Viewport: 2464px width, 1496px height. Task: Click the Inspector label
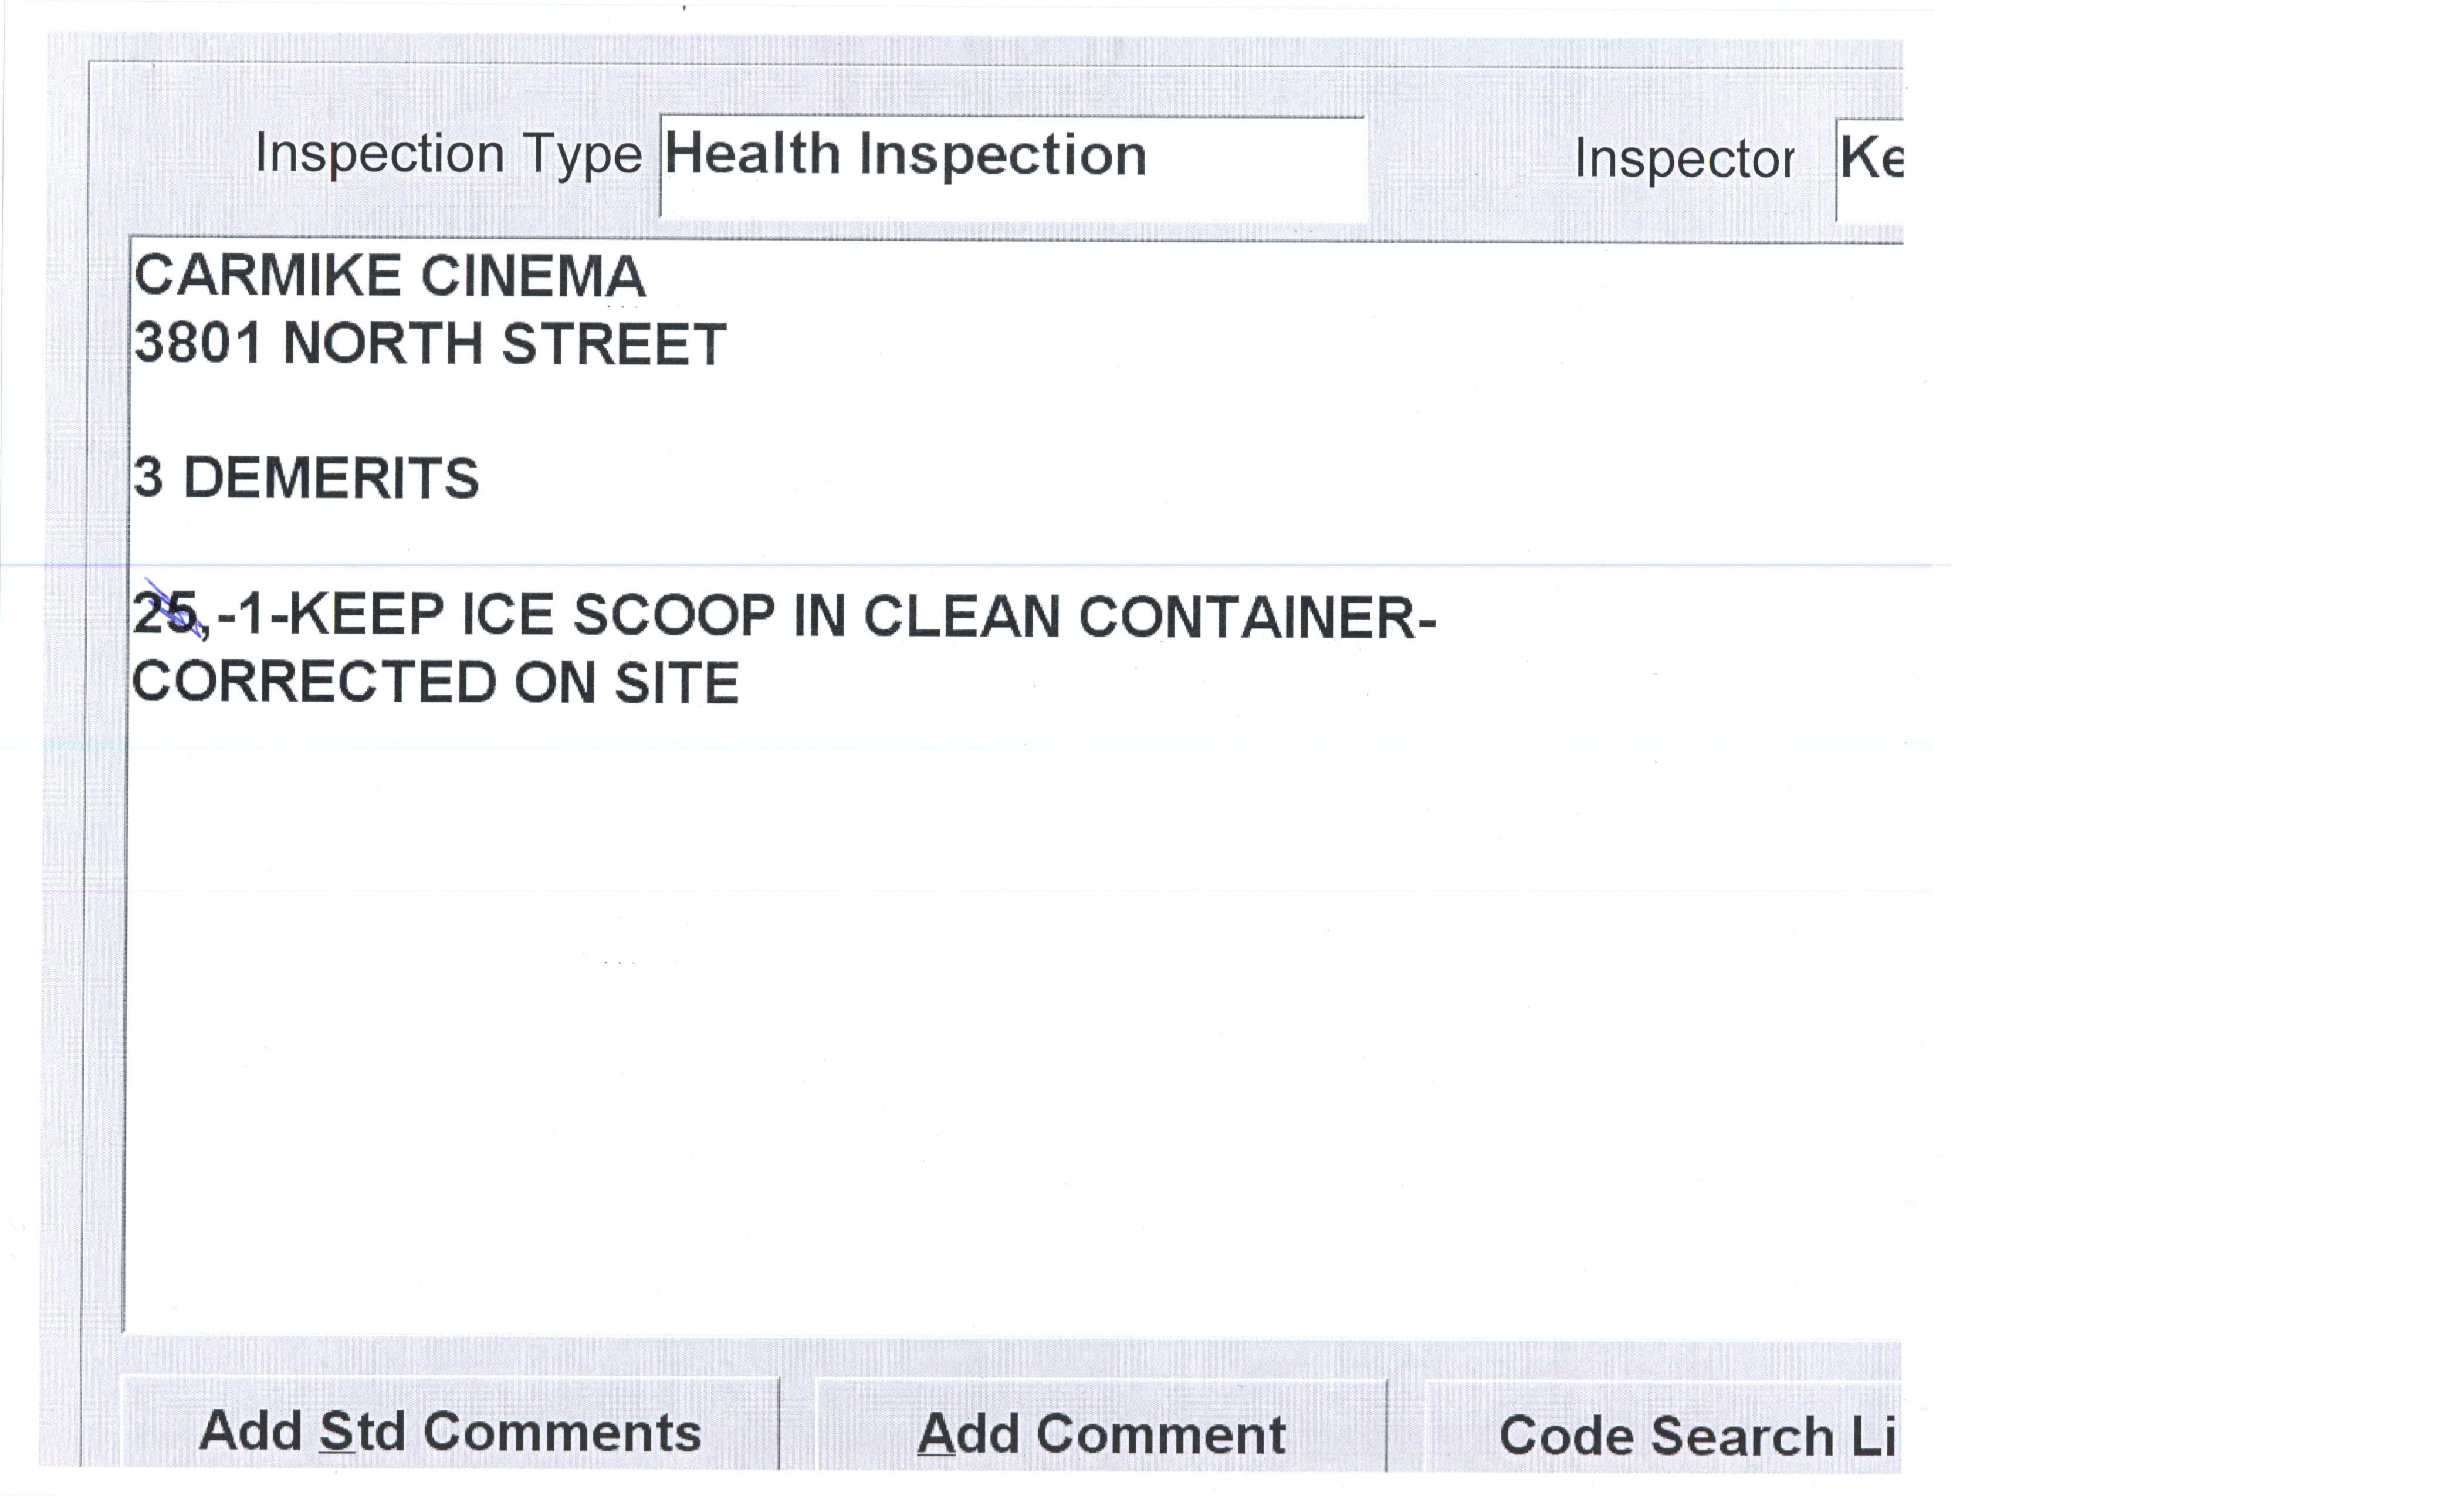click(x=1684, y=159)
